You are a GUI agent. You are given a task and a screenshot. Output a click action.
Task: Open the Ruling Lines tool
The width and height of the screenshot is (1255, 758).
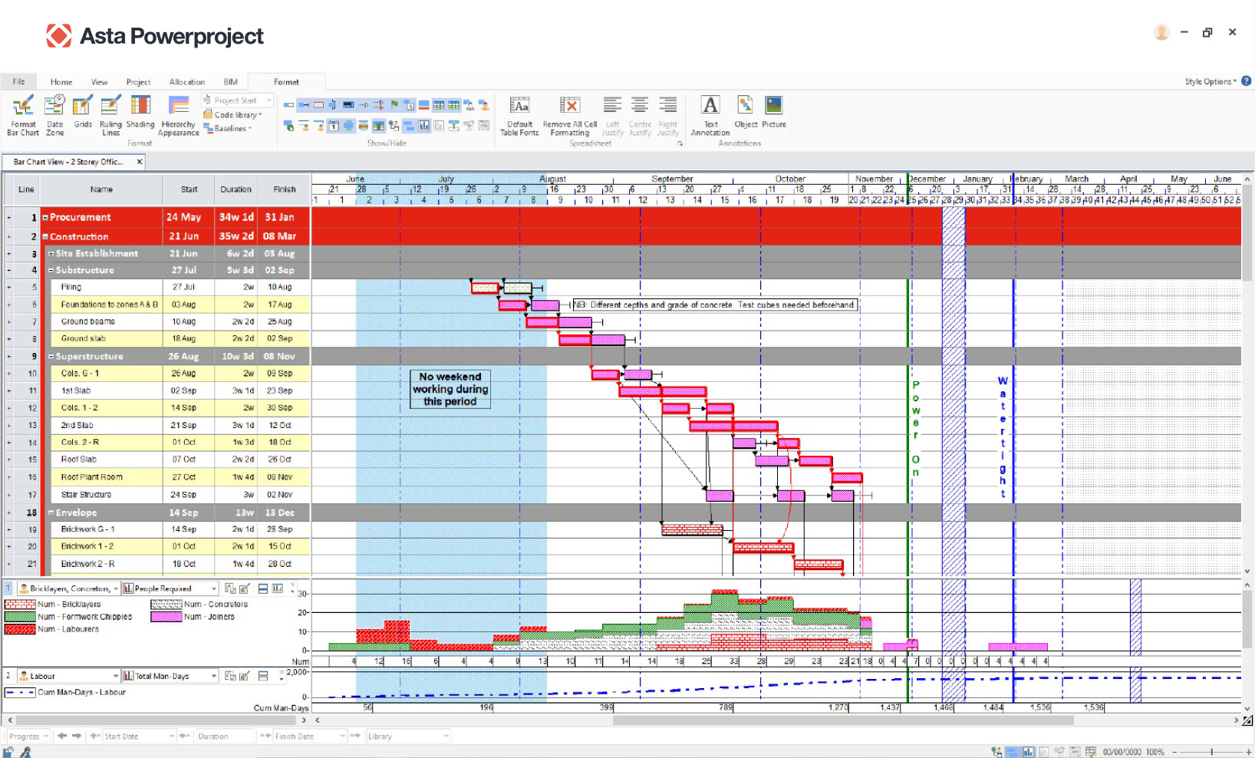110,115
